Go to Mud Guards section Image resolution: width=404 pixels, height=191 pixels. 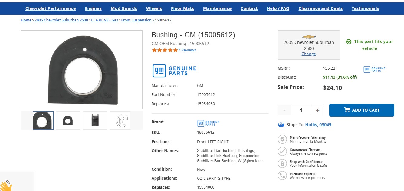124,8
